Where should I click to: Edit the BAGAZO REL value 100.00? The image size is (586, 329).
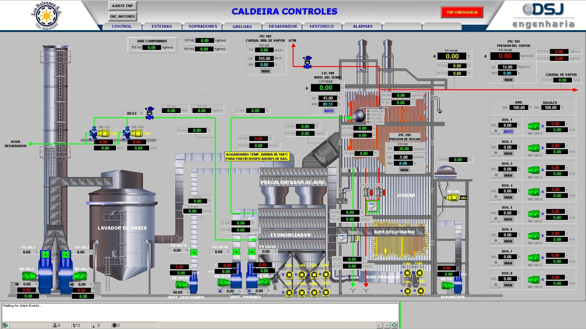pyautogui.click(x=551, y=108)
